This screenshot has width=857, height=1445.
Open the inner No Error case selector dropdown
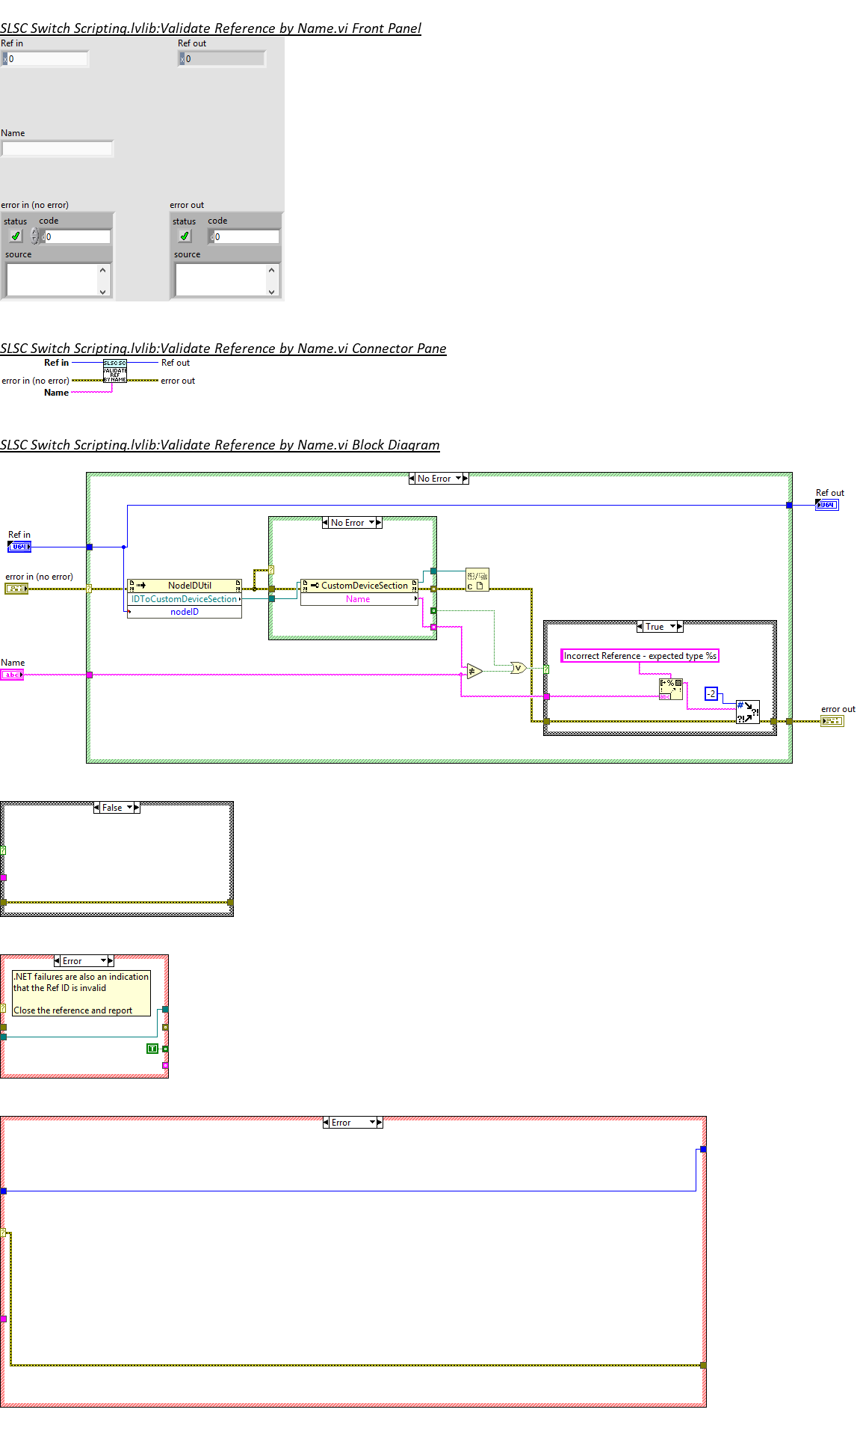coord(372,523)
